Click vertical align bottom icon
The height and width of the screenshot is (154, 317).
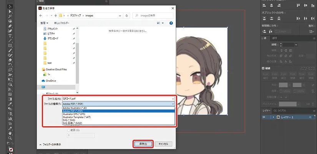(x=313, y=5)
